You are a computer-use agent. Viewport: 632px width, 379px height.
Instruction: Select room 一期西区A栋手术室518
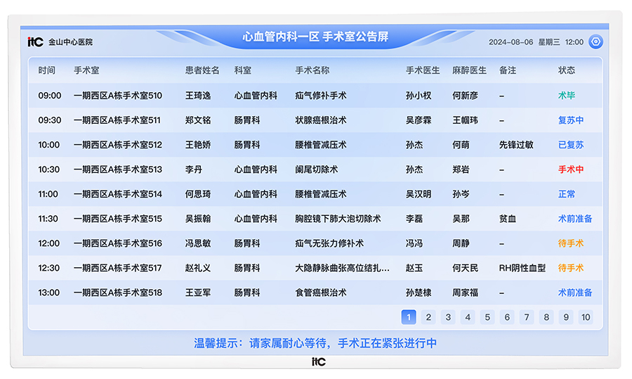tap(118, 293)
